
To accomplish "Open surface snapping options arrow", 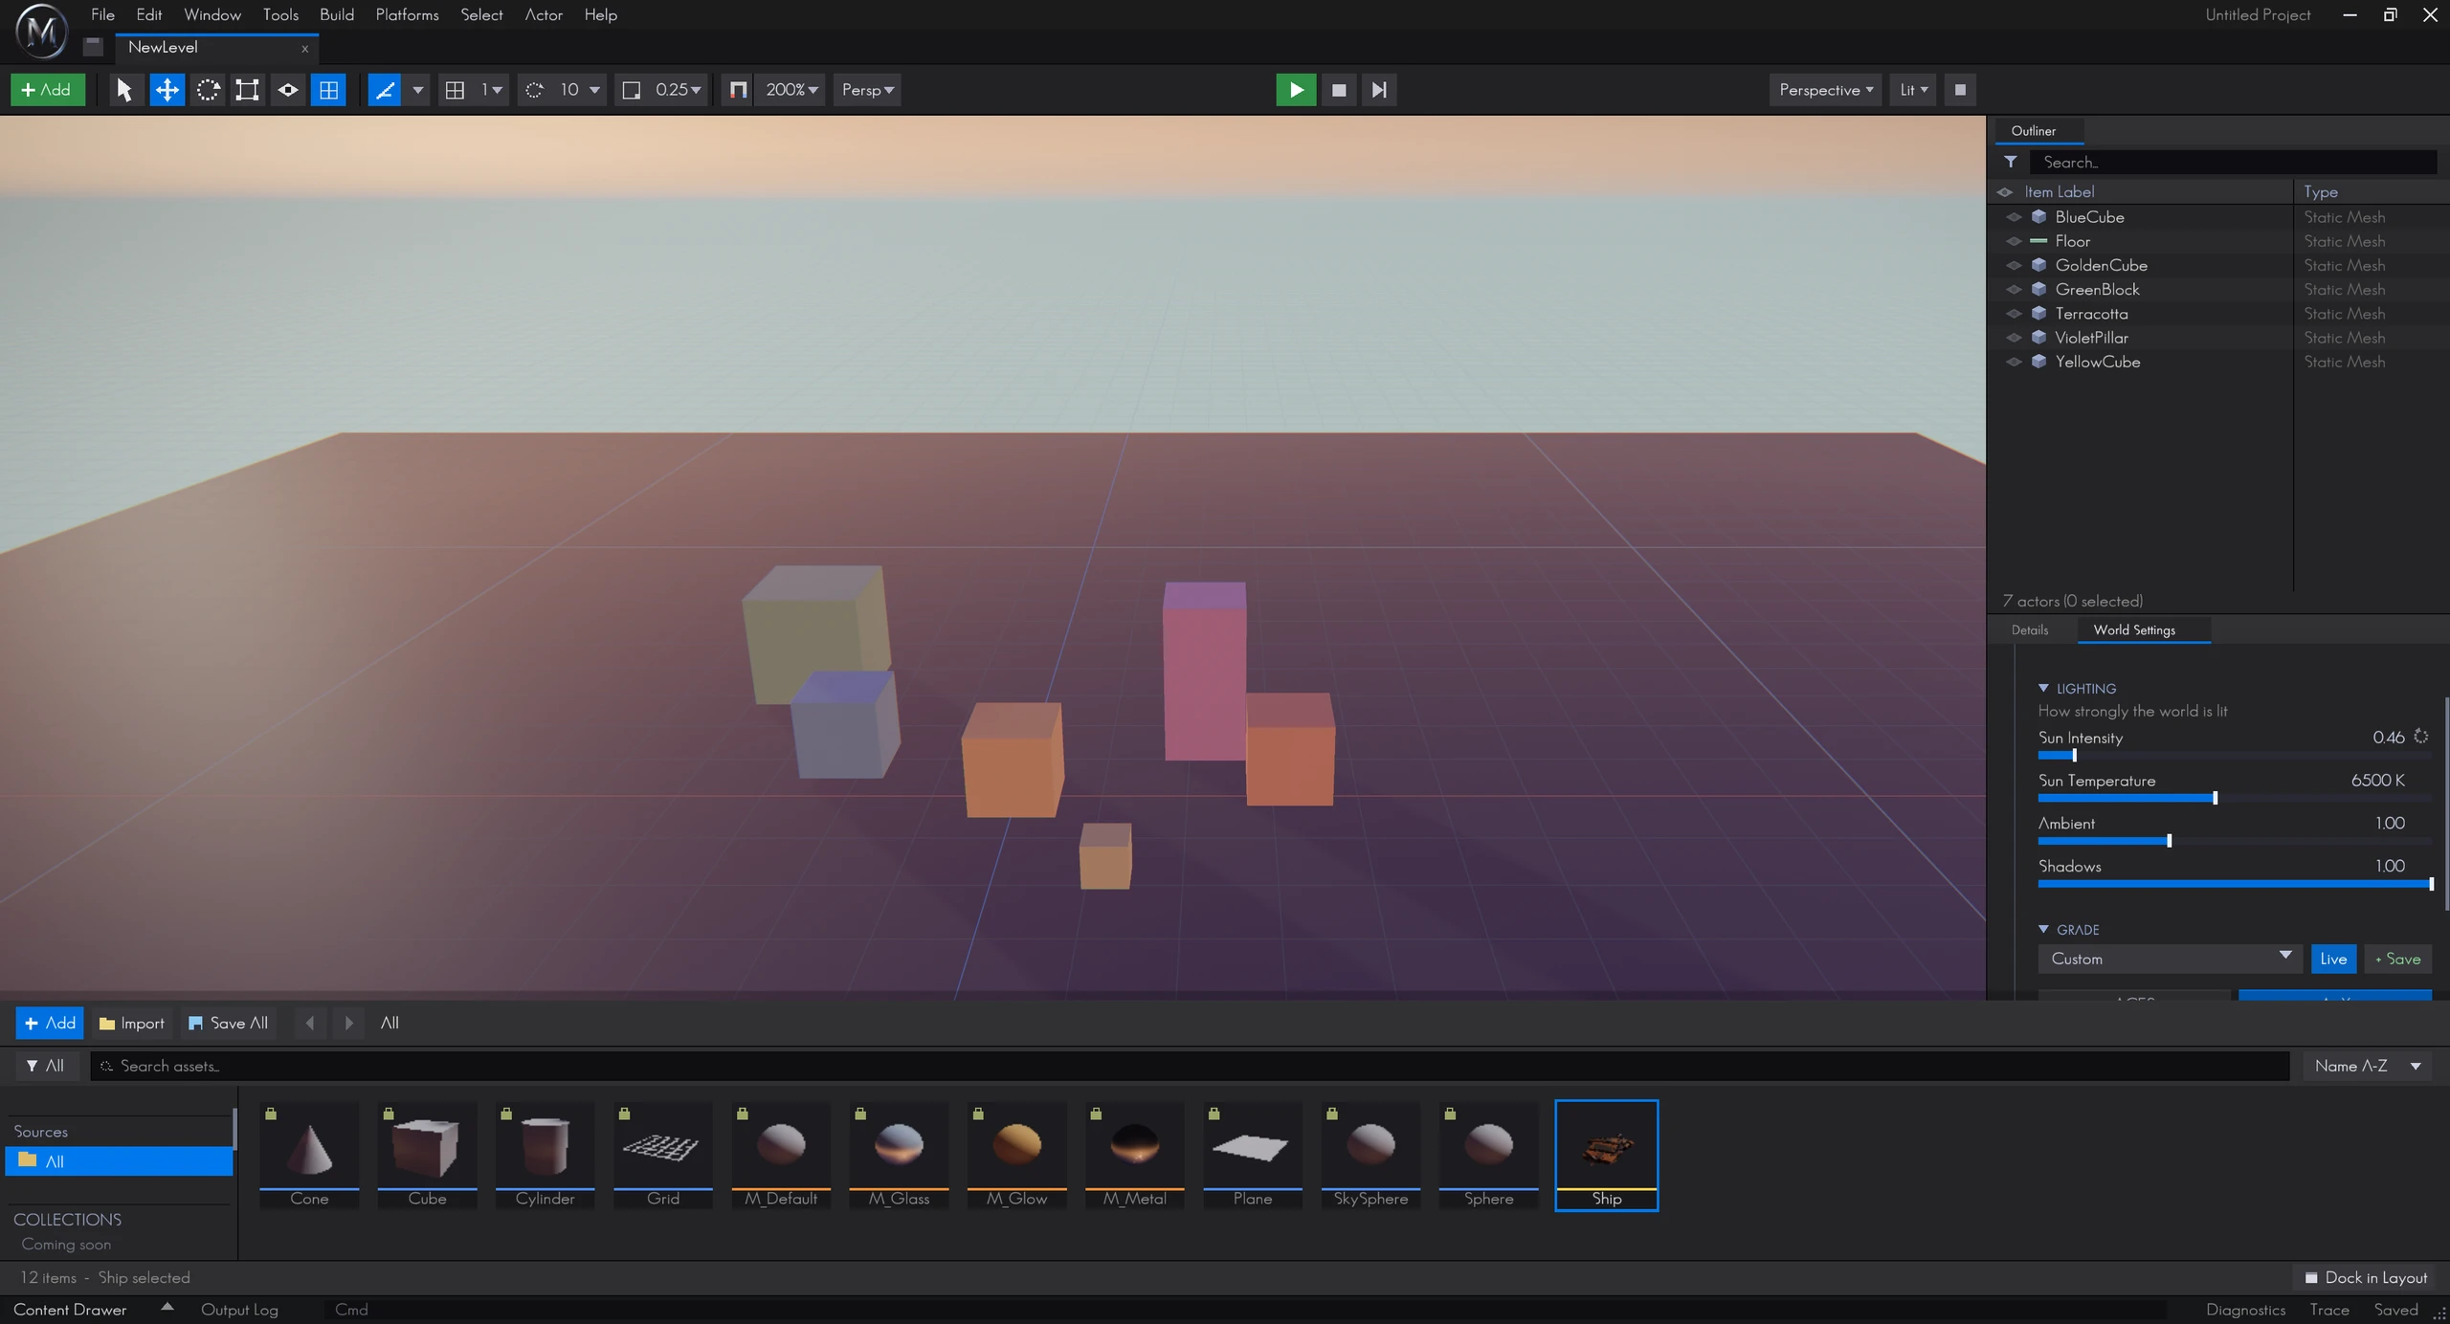I will pyautogui.click(x=418, y=90).
